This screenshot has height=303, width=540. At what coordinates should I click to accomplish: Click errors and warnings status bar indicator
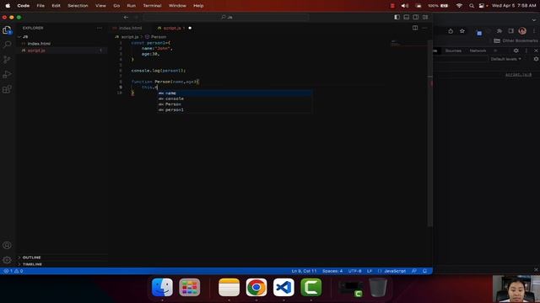pos(13,271)
